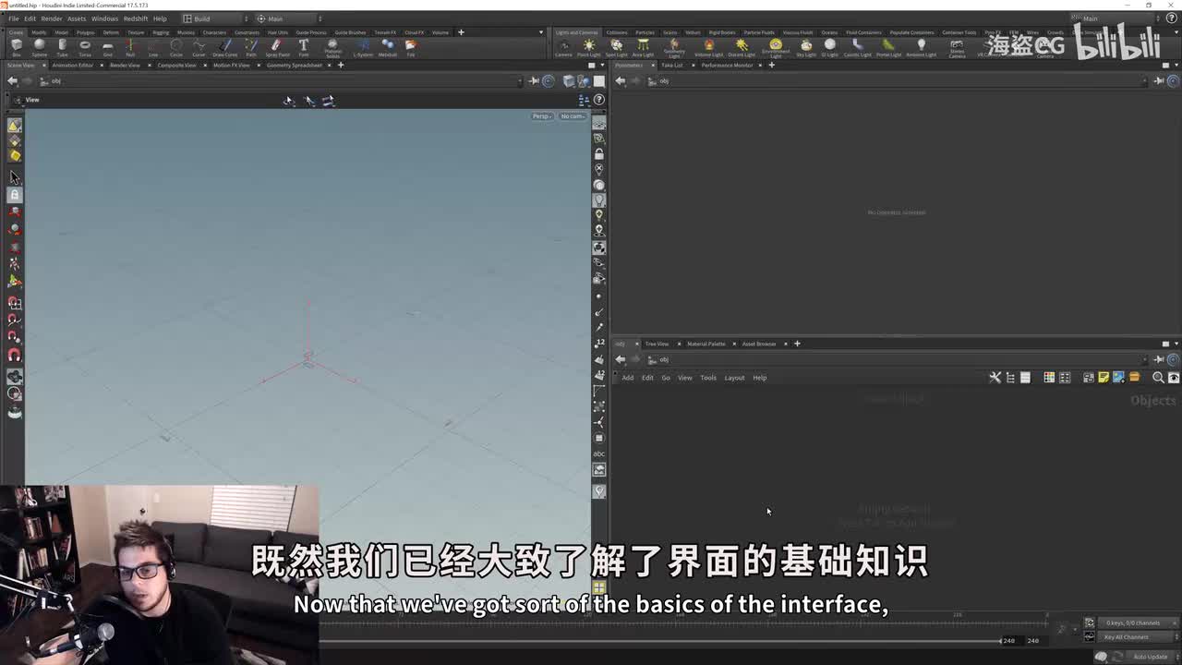Screen dimensions: 1182x665
Task: Open network editor tools wrench icon
Action: coord(995,377)
